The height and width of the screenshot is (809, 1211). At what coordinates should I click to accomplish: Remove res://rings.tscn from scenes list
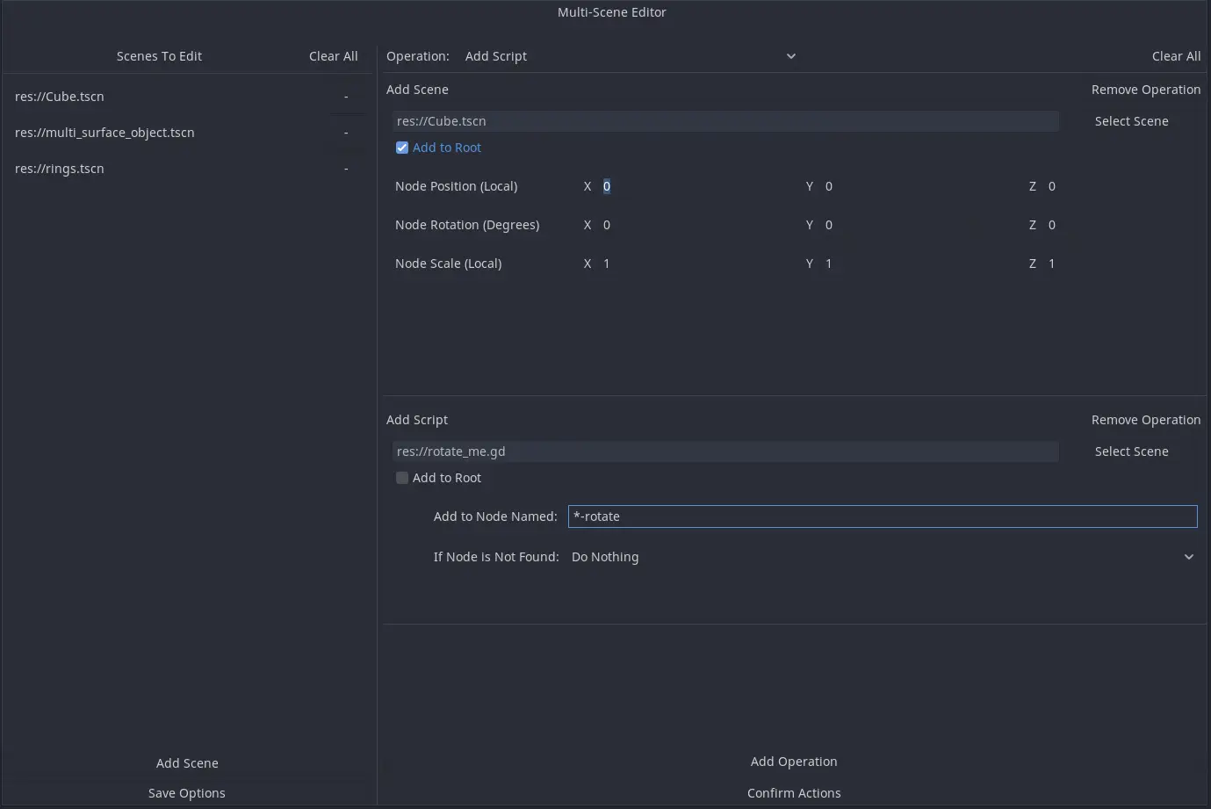point(346,169)
